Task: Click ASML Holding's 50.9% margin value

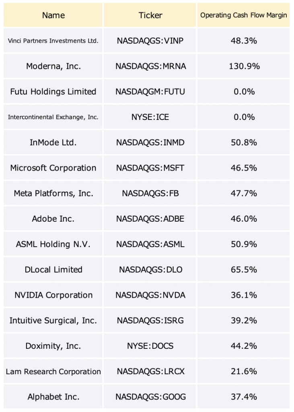Action: [x=244, y=244]
